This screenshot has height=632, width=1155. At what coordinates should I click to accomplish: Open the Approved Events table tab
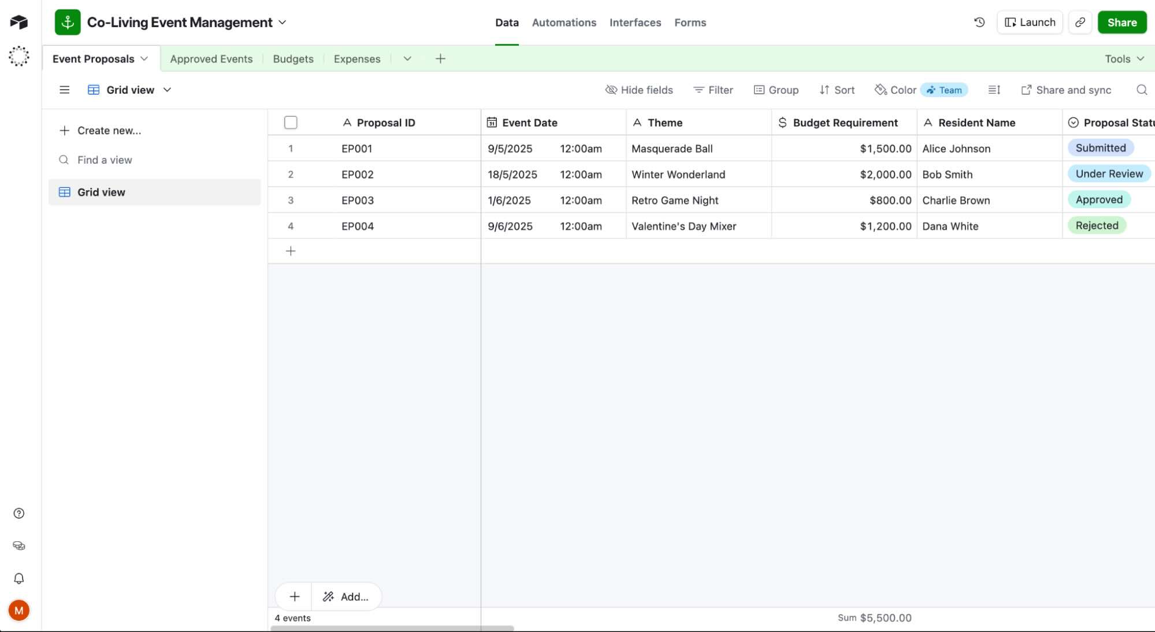tap(211, 58)
